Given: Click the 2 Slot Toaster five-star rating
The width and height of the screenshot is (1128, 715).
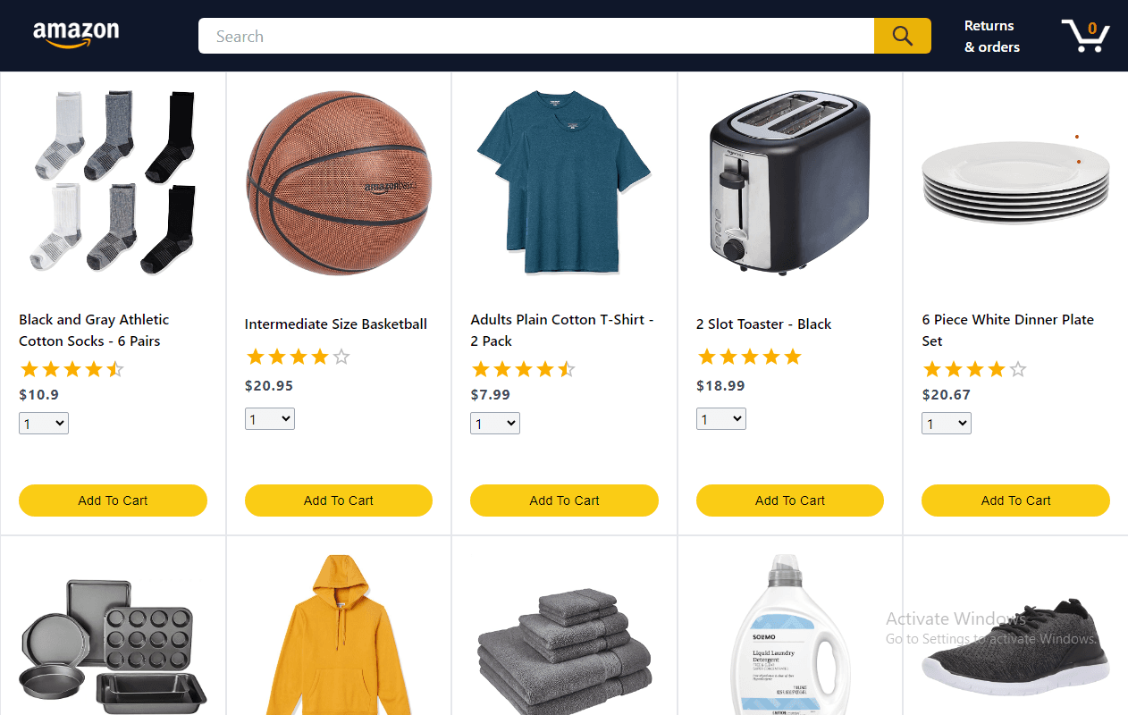Looking at the screenshot, I should point(749,357).
